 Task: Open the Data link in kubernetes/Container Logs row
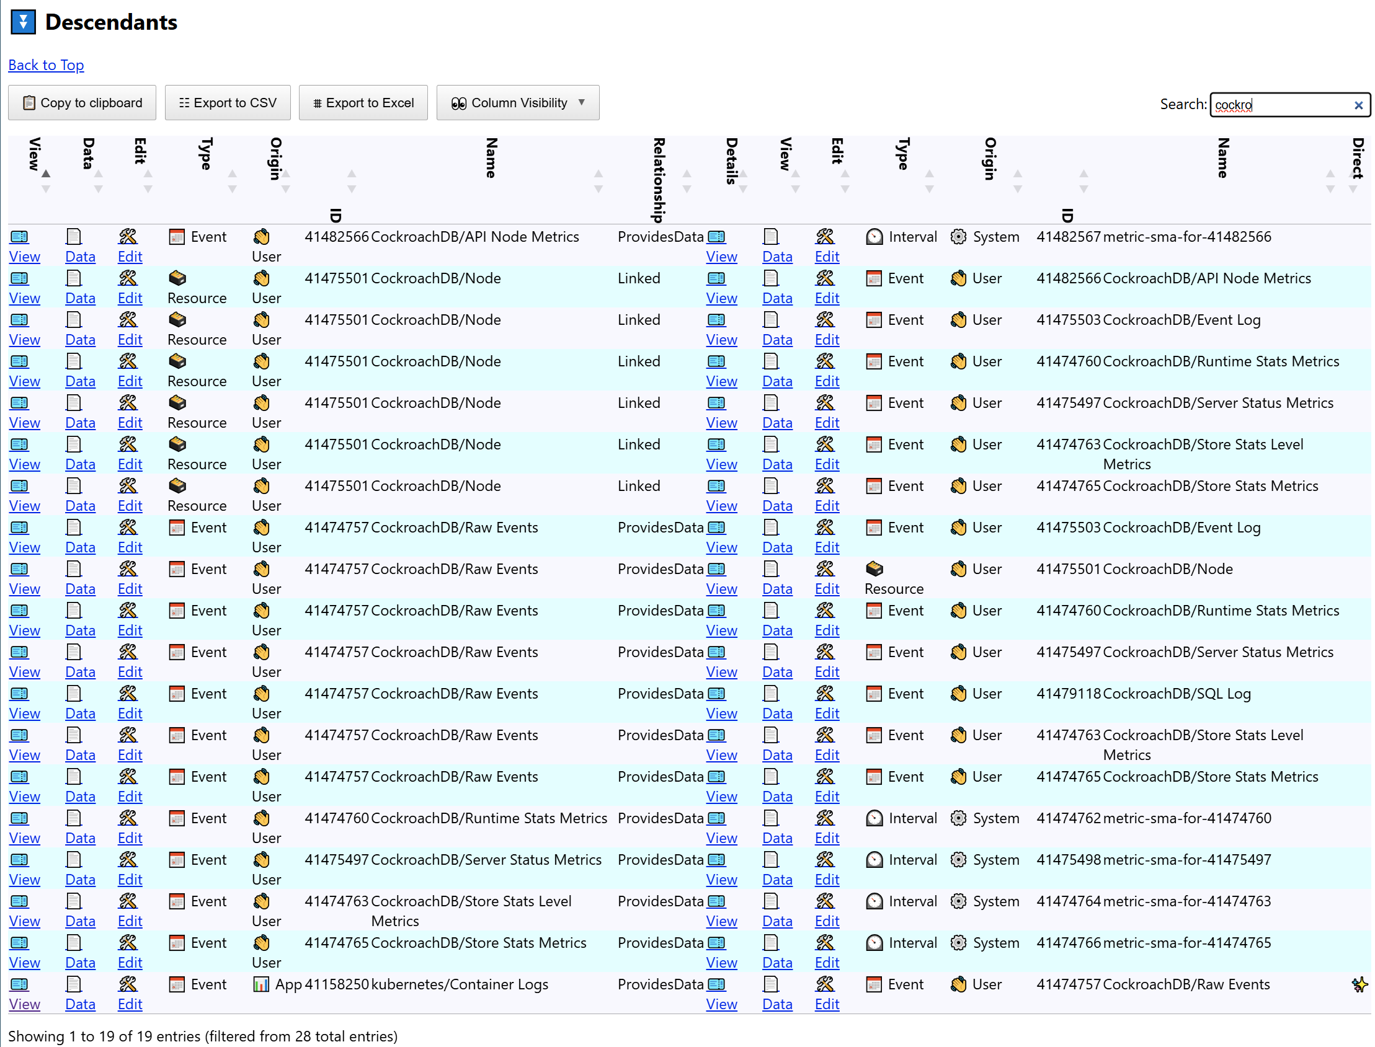click(x=81, y=1005)
